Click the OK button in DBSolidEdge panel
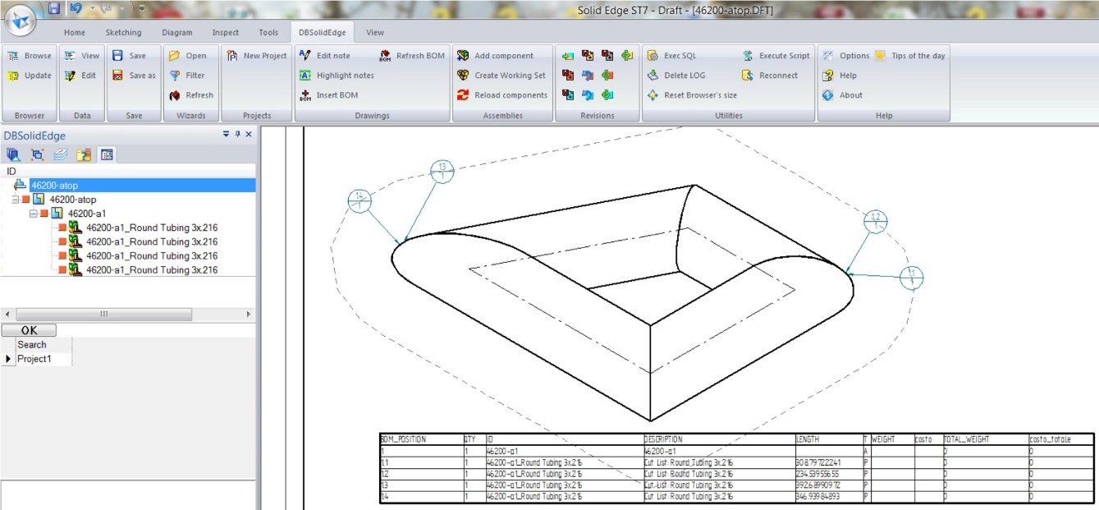 coord(29,330)
